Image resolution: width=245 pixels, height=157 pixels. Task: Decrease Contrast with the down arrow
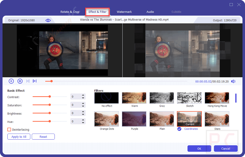tap(83, 98)
